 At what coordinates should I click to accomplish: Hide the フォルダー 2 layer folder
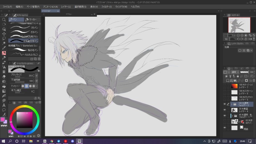point(225,104)
